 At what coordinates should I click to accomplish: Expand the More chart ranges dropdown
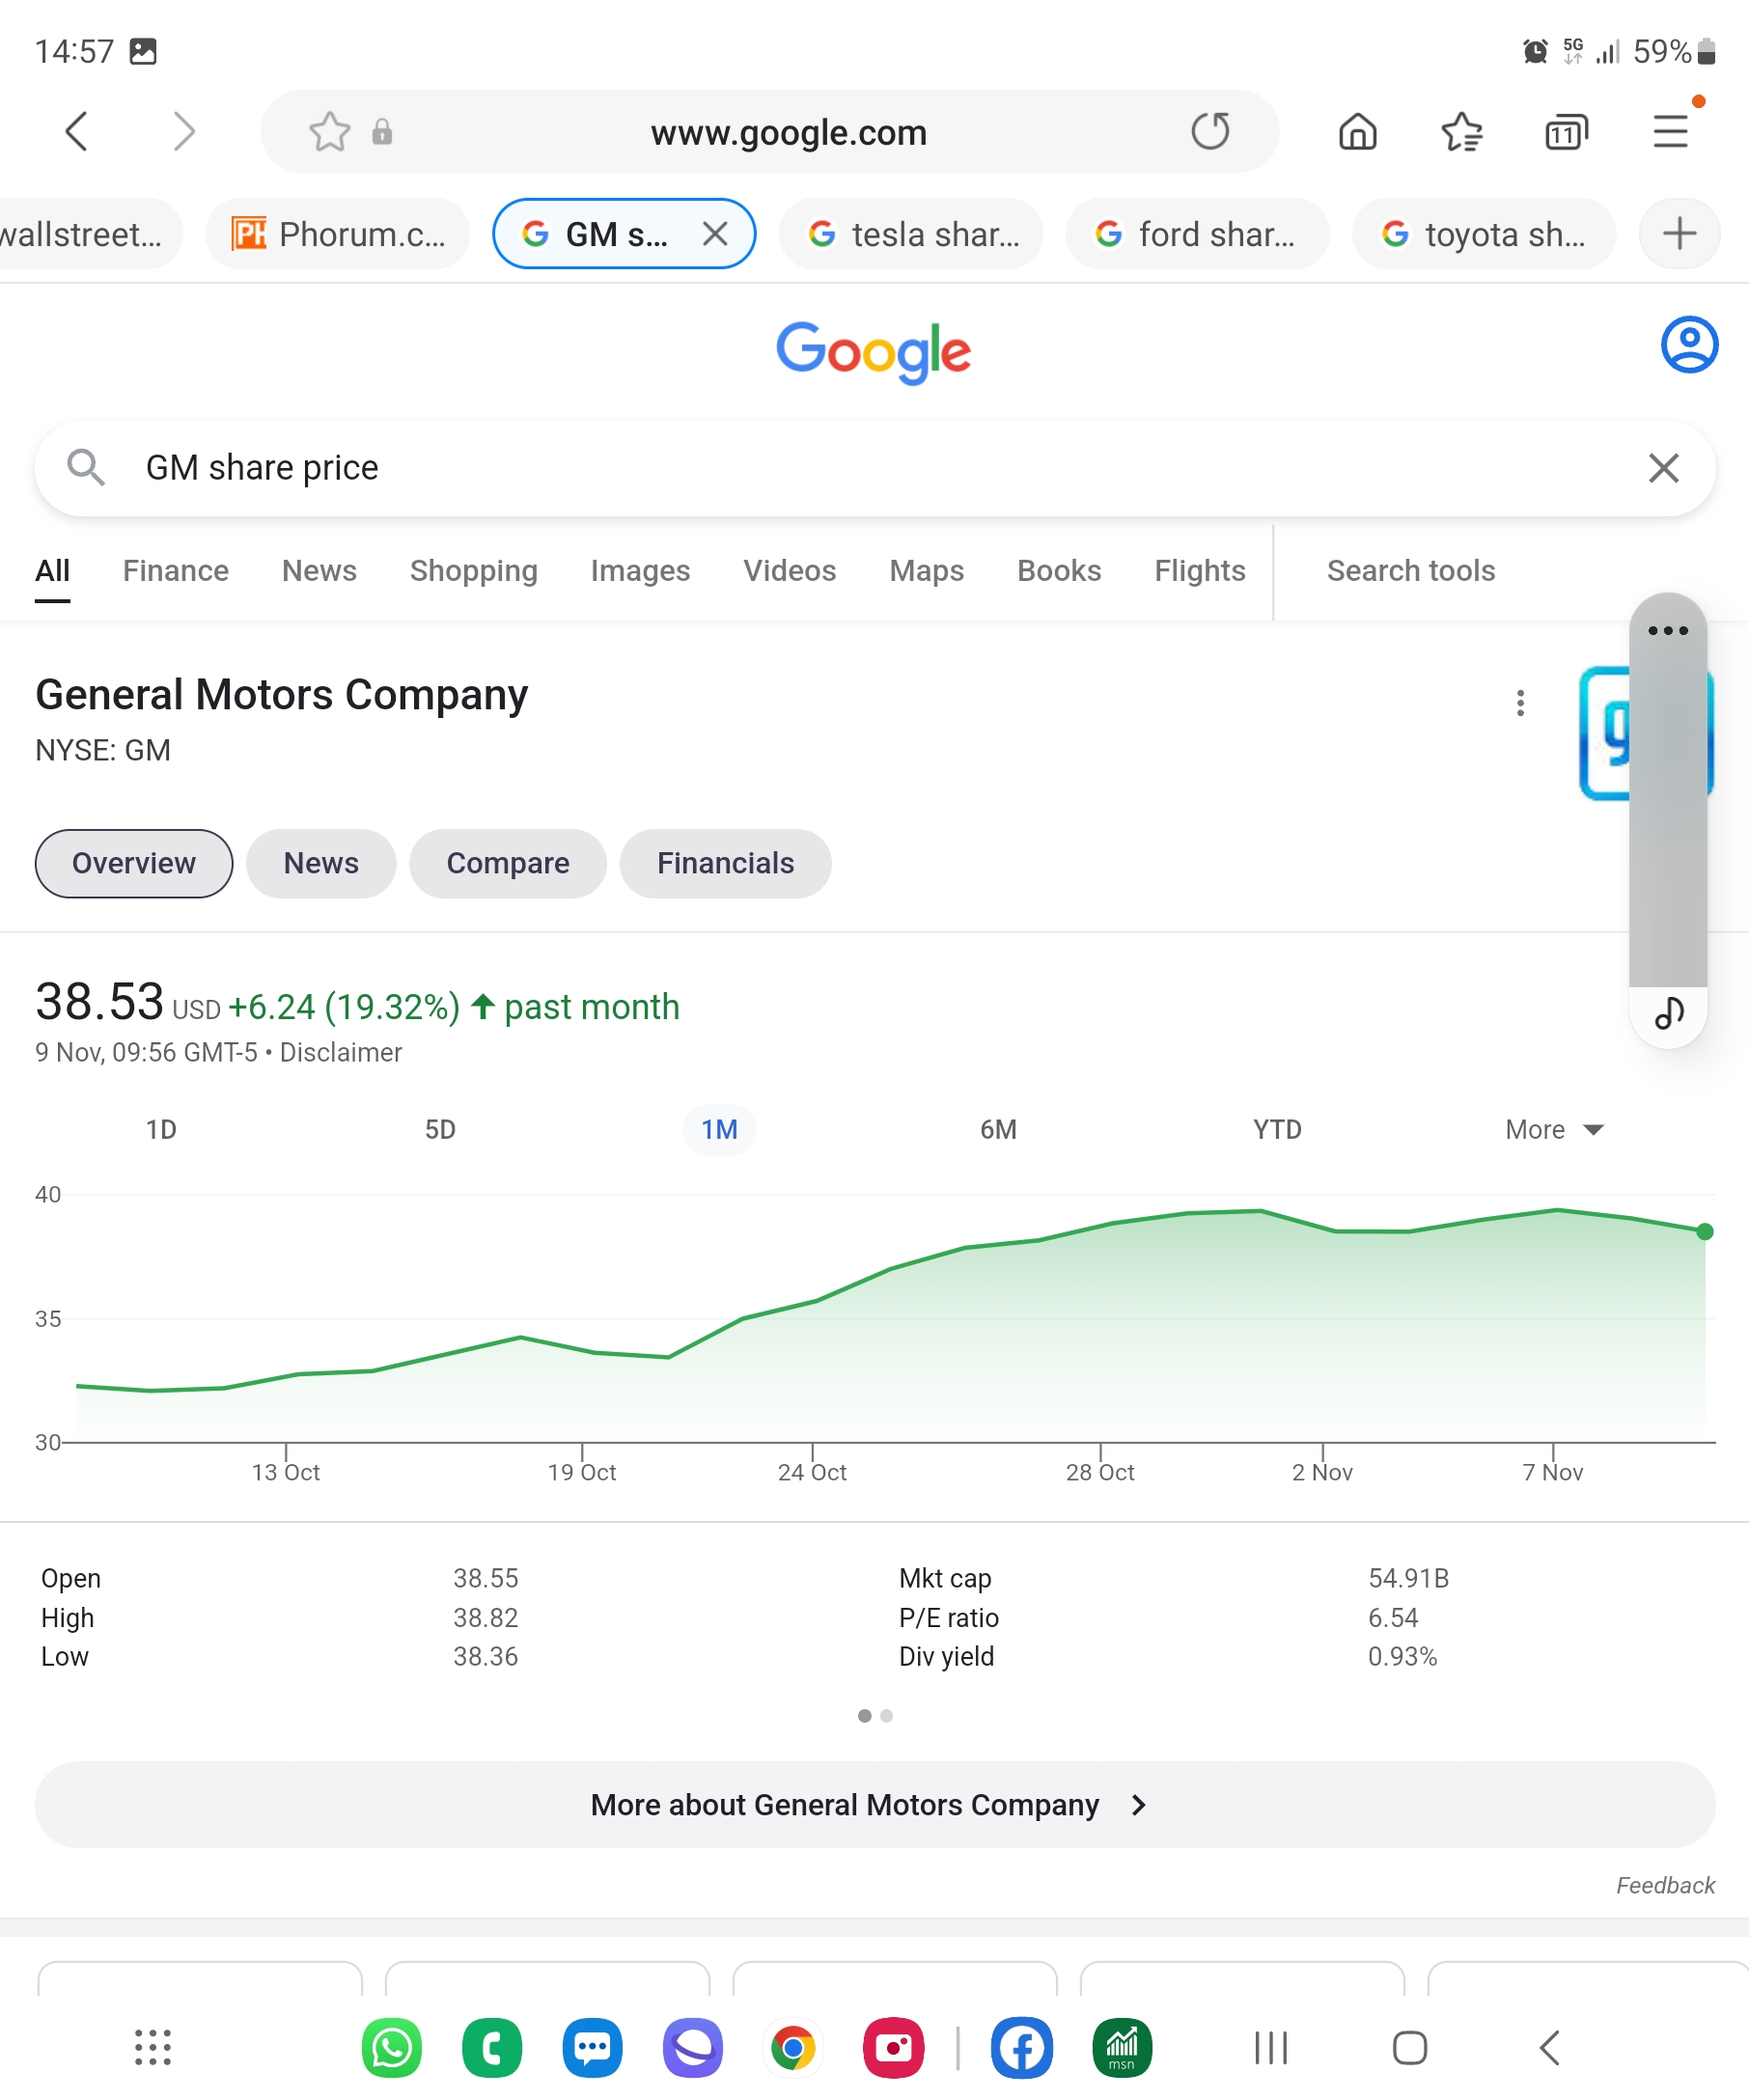click(x=1554, y=1129)
